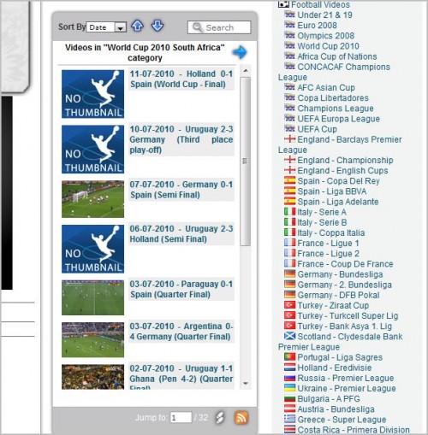Go to next page with blue right arrow
This screenshot has width=428, height=435.
click(239, 52)
